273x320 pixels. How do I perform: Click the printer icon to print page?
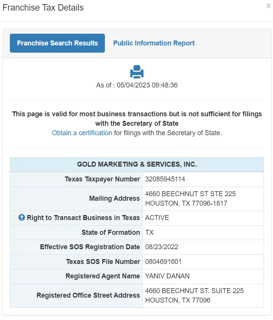(x=137, y=72)
